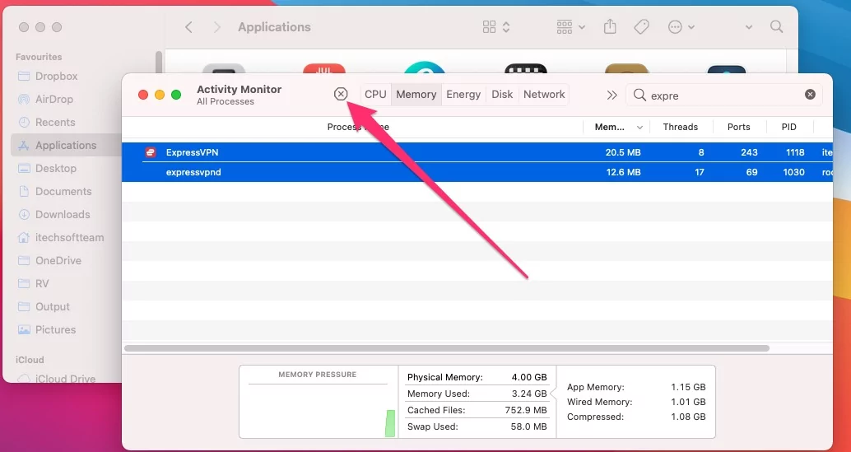
Task: Expand the toolbar overflow chevrons in Activity Monitor
Action: [612, 95]
